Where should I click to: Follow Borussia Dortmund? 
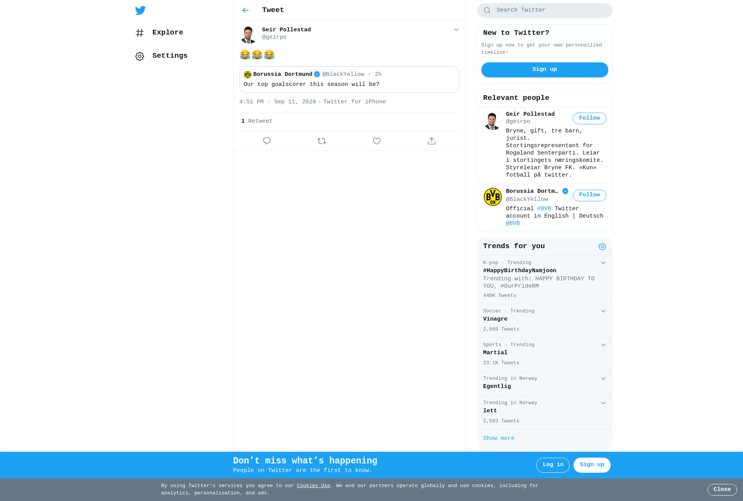(589, 195)
